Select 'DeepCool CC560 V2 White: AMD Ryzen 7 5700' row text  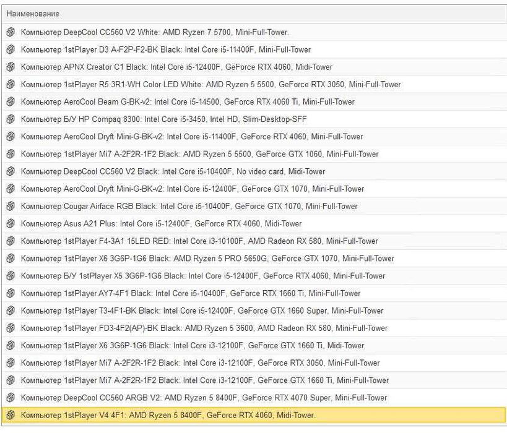click(155, 32)
